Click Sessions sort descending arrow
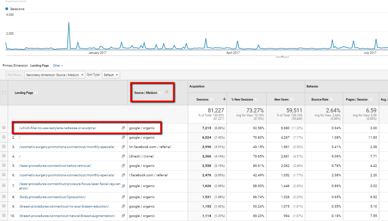388x221 pixels. pos(224,99)
